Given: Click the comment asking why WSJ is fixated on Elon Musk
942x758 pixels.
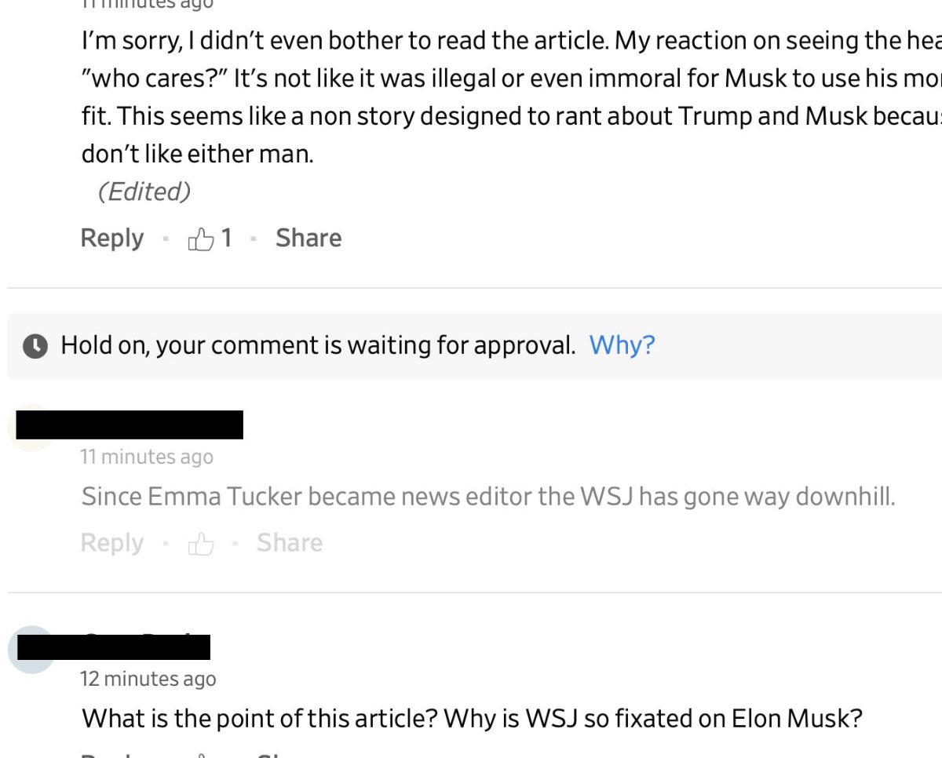Looking at the screenshot, I should (472, 718).
